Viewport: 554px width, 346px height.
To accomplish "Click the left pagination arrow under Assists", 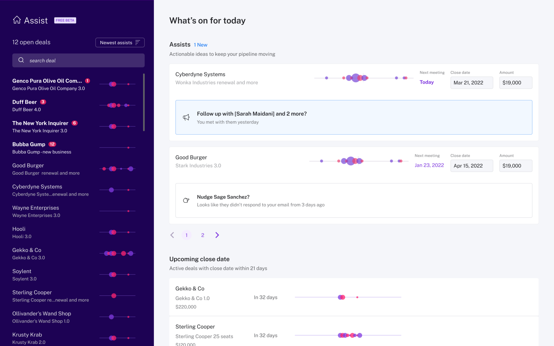I will (x=172, y=235).
